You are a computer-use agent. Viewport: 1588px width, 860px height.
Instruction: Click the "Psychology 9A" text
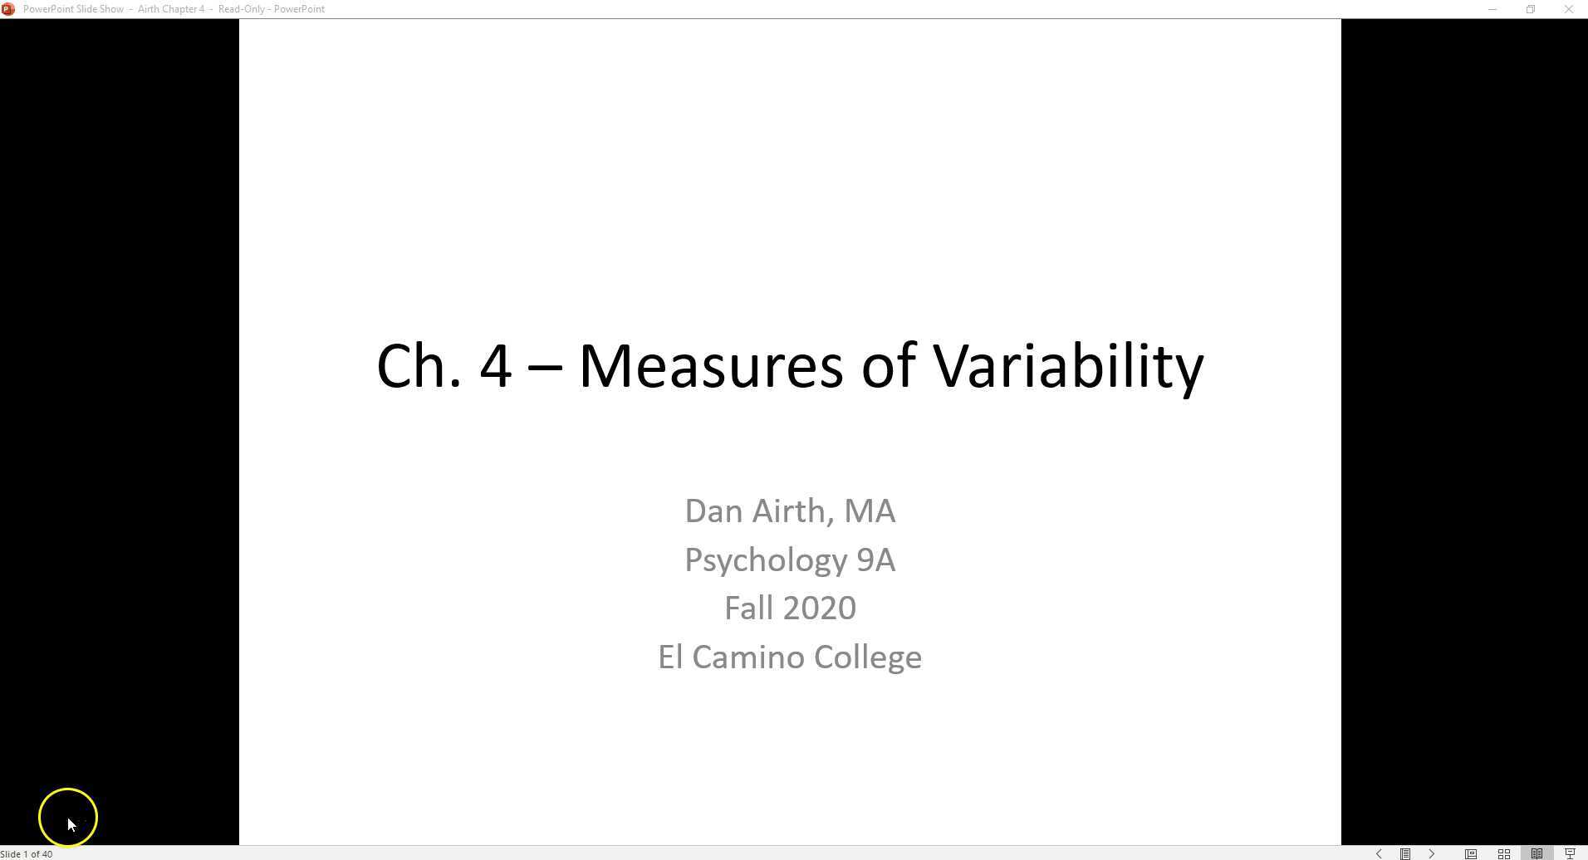coord(790,560)
